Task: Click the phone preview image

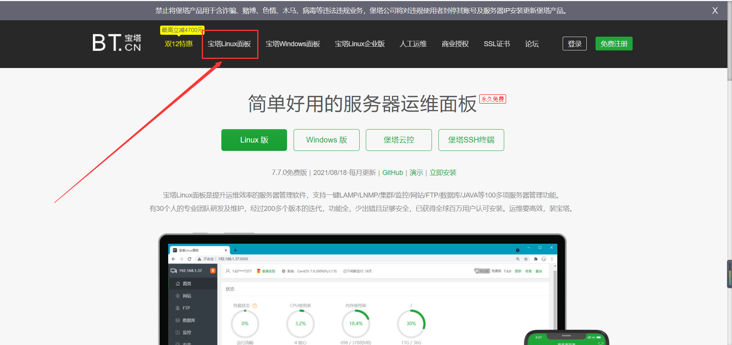Action: click(566, 338)
